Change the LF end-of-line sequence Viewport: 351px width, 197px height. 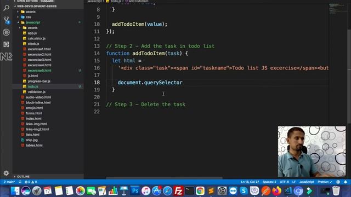coord(294,182)
